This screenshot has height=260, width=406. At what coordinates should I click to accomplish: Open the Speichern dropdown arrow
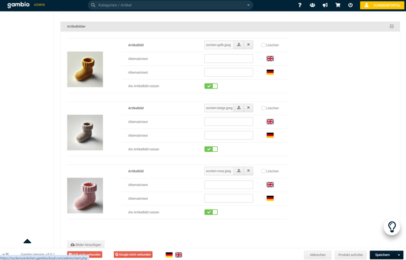click(x=399, y=255)
